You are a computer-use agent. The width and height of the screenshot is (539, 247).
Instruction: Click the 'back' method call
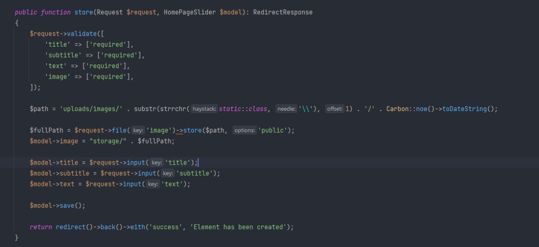pyautogui.click(x=108, y=227)
